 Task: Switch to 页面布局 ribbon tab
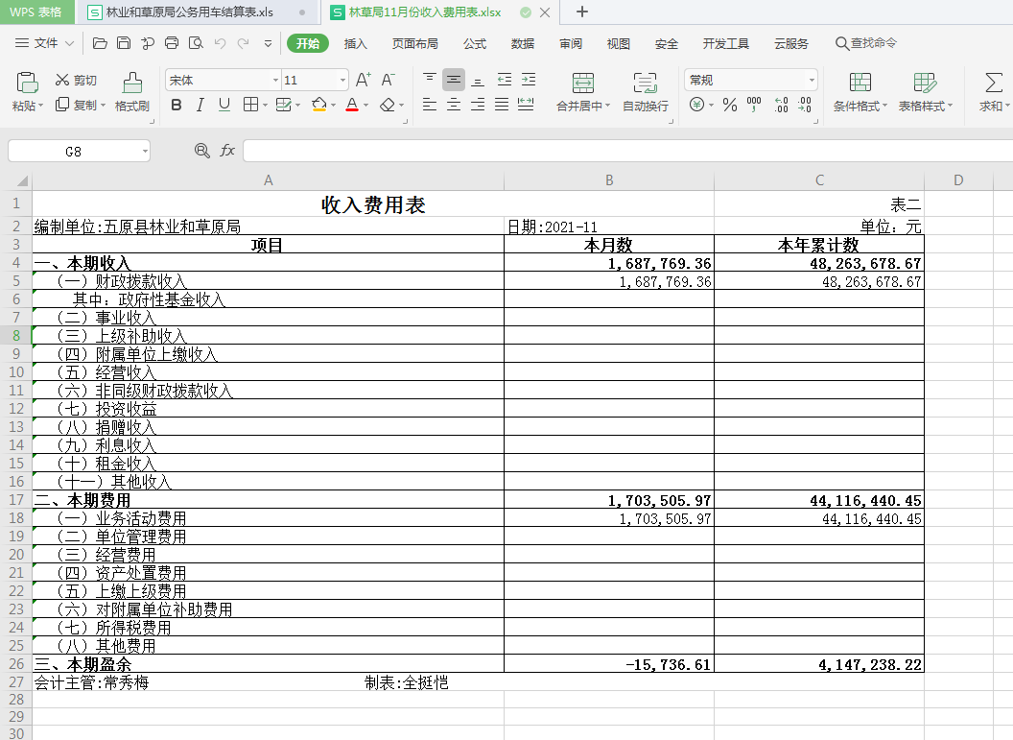(414, 43)
